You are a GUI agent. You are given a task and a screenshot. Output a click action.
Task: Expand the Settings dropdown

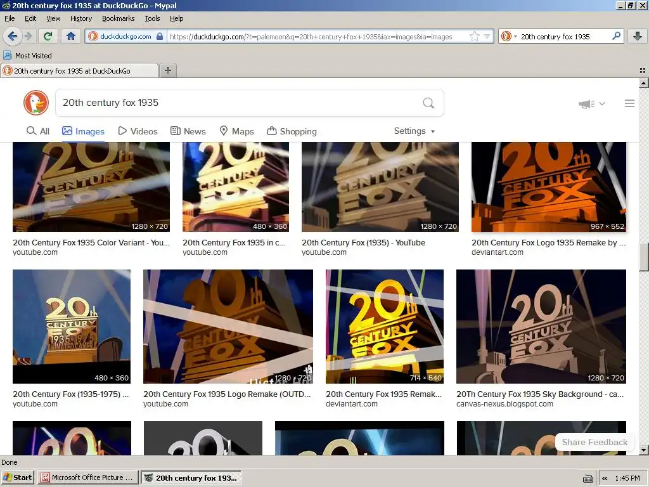click(x=414, y=131)
